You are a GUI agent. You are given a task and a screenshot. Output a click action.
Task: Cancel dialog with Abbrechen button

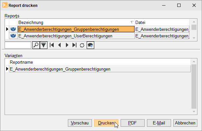(x=185, y=123)
